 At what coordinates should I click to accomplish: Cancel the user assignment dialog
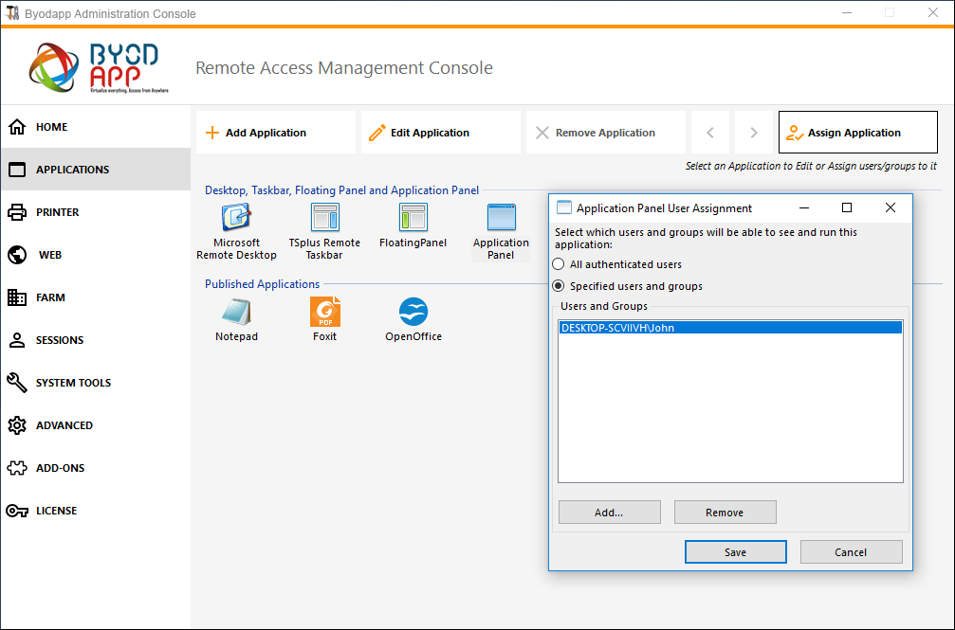tap(852, 551)
